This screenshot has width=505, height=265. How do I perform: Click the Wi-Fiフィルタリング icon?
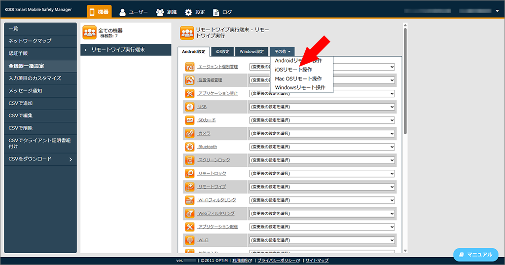coord(190,200)
